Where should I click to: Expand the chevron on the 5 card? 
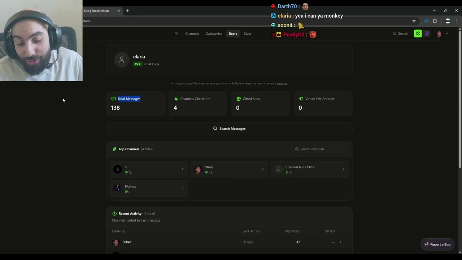click(x=182, y=169)
